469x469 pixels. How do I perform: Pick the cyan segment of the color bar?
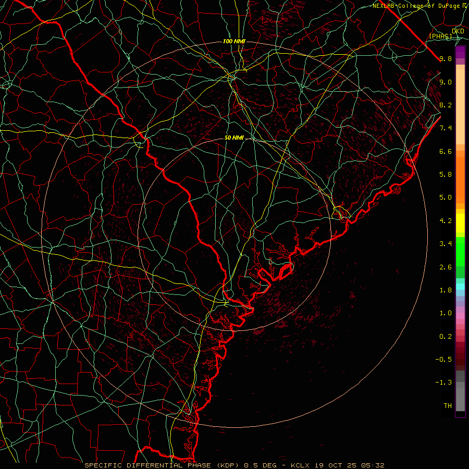(460, 287)
